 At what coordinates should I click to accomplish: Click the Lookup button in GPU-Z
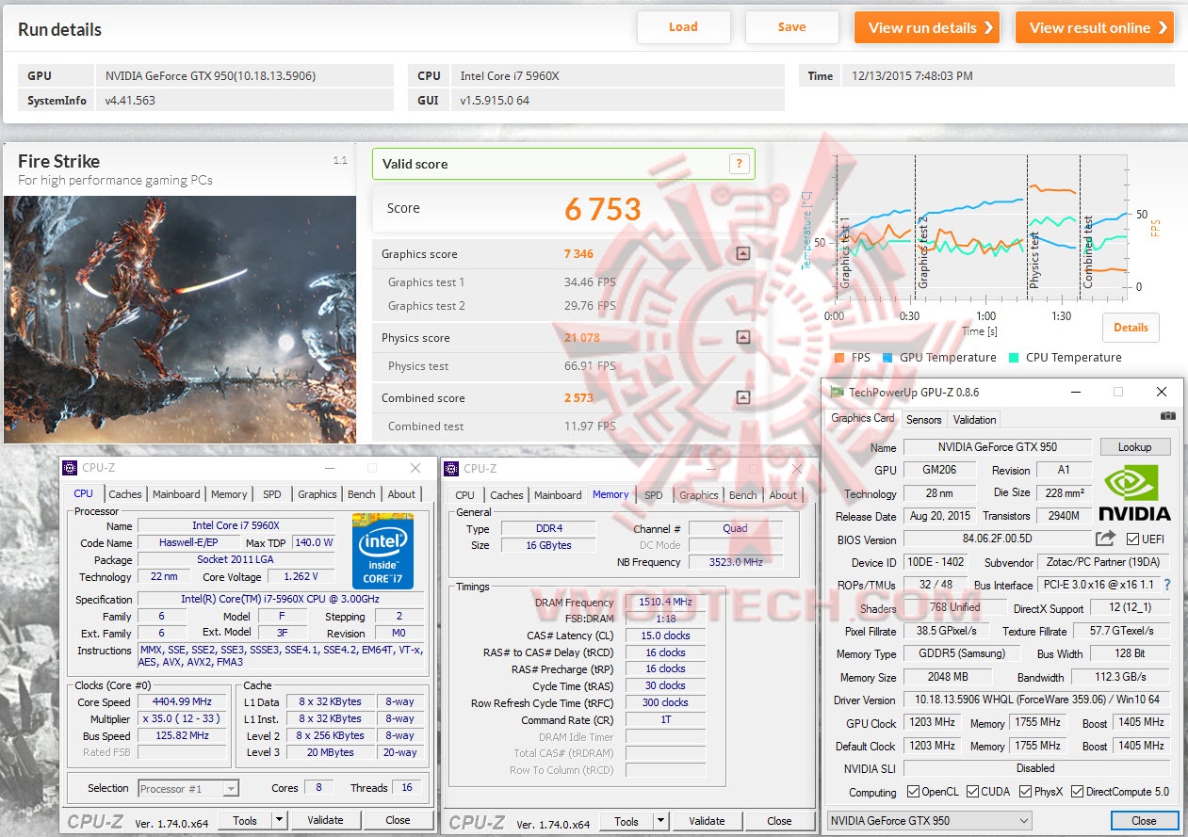1135,448
